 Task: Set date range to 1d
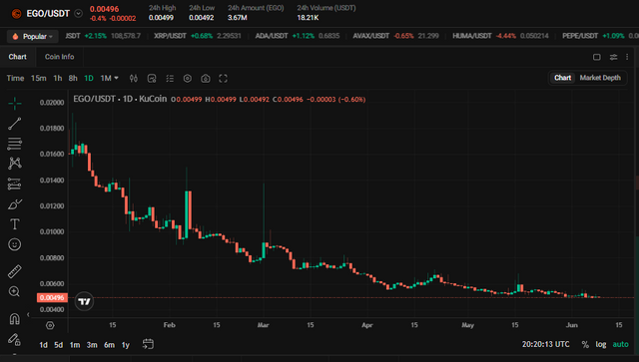click(x=43, y=345)
